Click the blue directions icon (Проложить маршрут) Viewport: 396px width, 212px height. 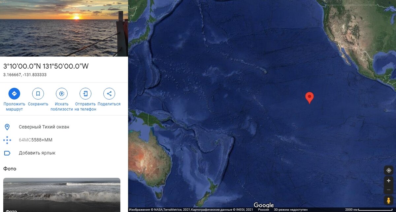coord(14,94)
